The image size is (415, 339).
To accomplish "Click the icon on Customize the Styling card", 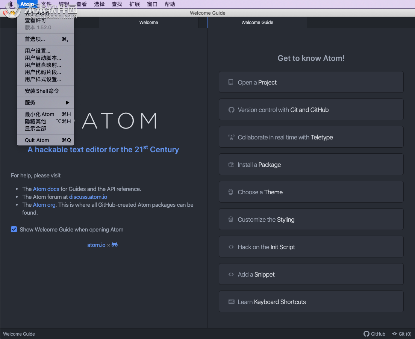I will point(230,219).
